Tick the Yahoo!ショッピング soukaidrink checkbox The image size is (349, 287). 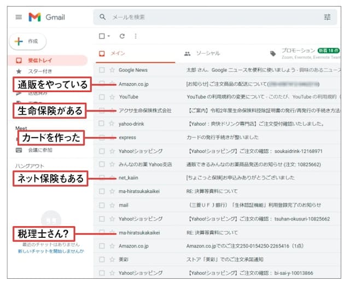(102, 151)
